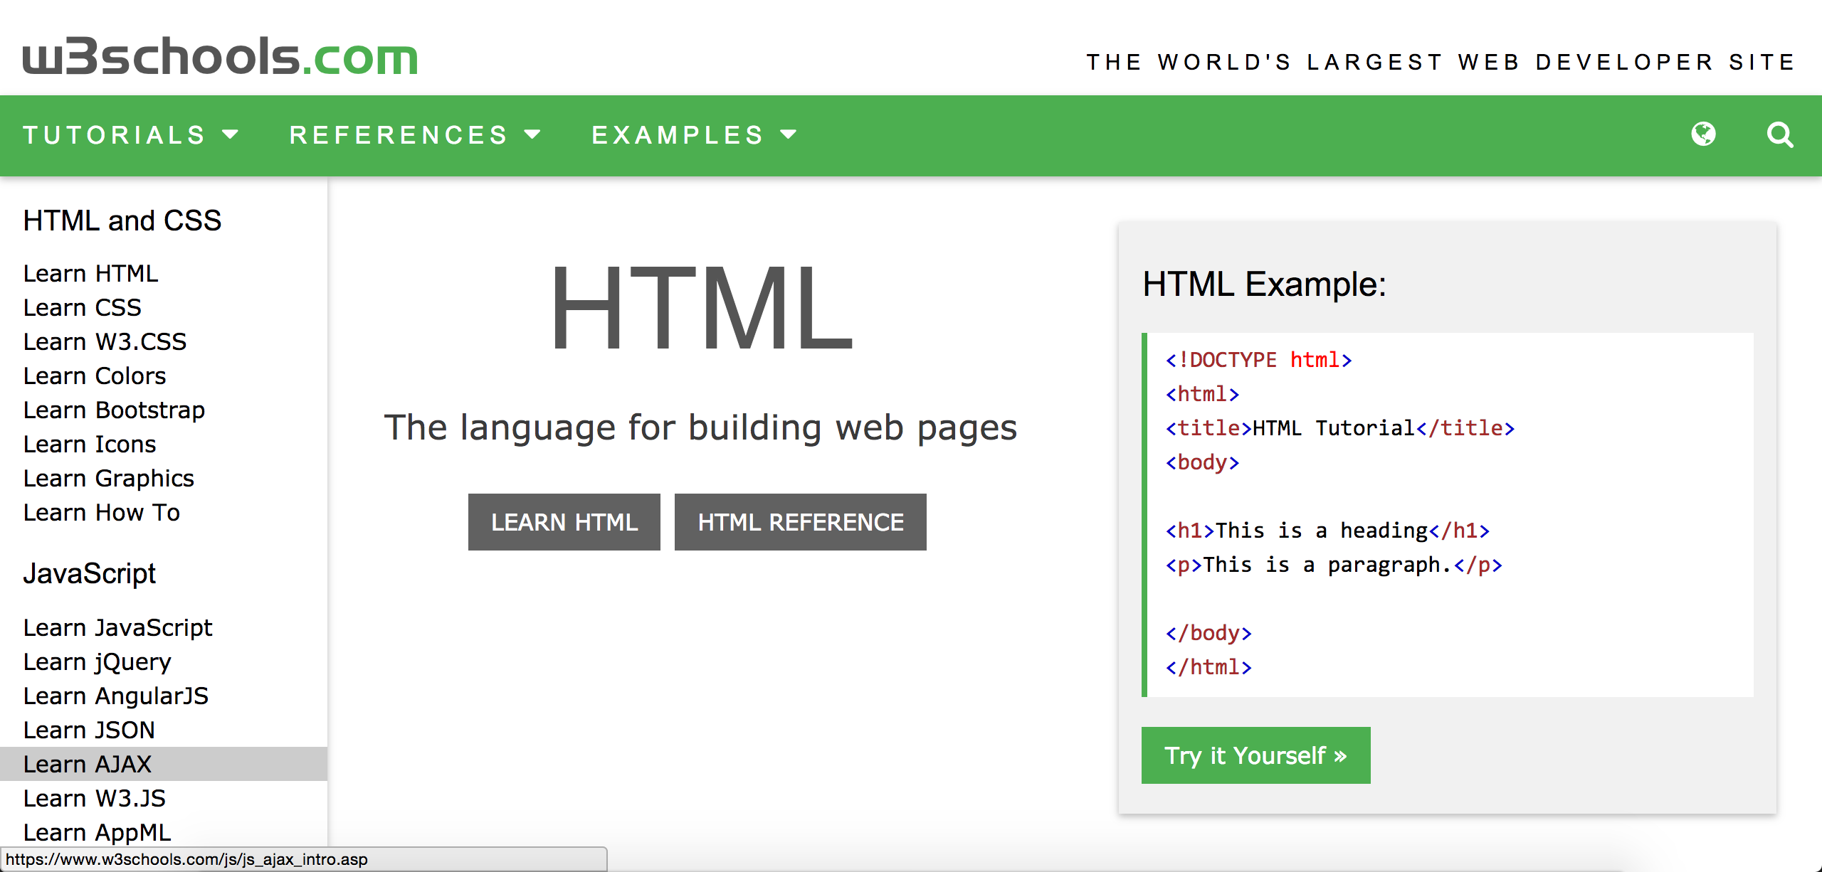Click the HTML REFERENCE button
Viewport: 1822px width, 872px height.
pos(801,522)
